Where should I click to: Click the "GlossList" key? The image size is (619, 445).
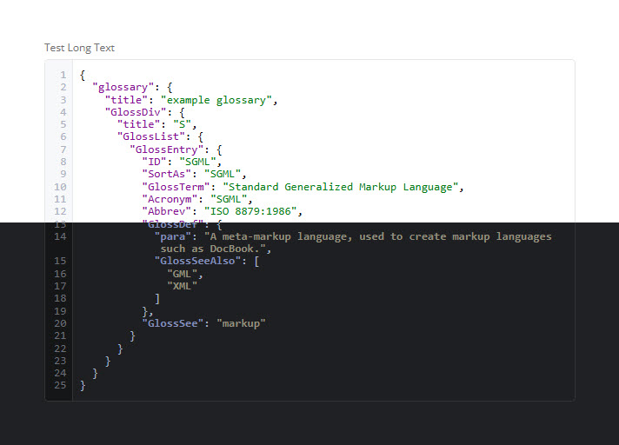pyautogui.click(x=150, y=136)
